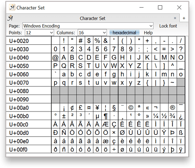The height and width of the screenshot is (168, 195).
Task: Select the not sign ¬ cell
Action: tap(156, 108)
